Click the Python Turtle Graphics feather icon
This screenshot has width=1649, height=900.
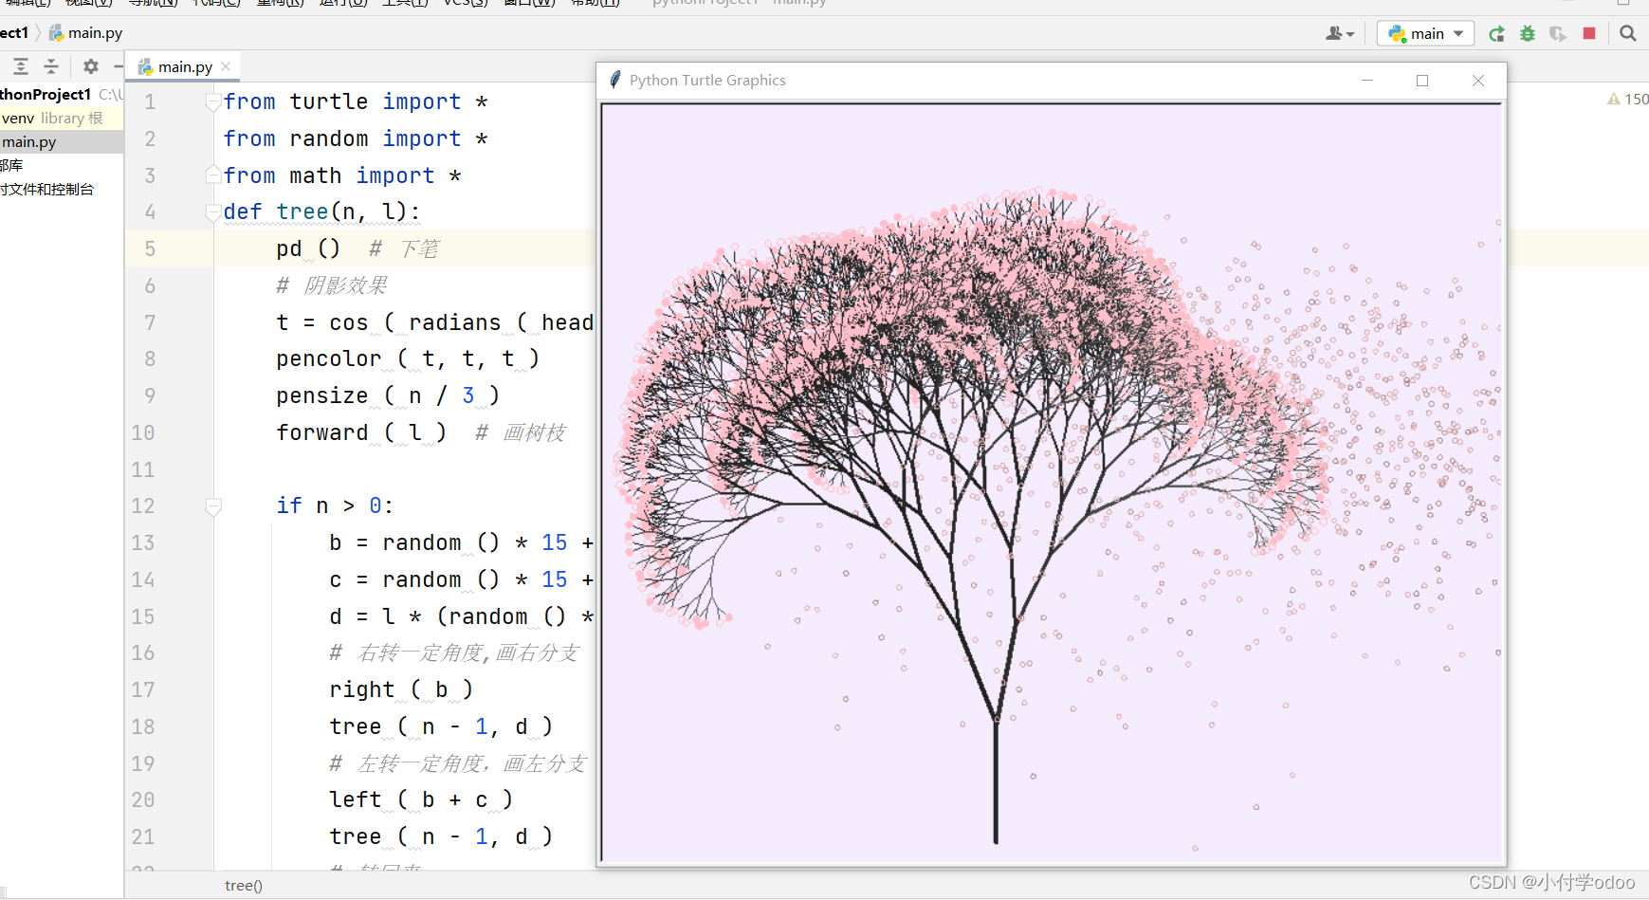coord(614,80)
